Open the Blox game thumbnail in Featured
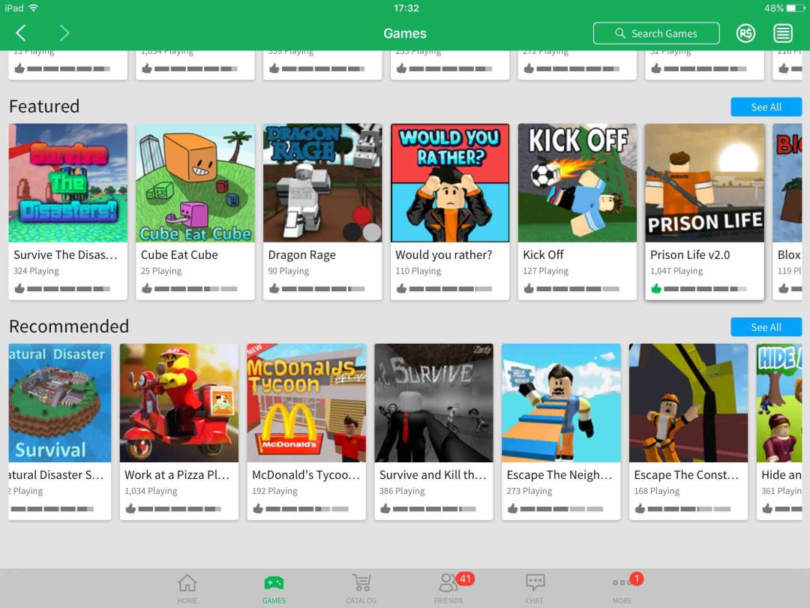Screen dimensions: 810x608 [x=787, y=182]
